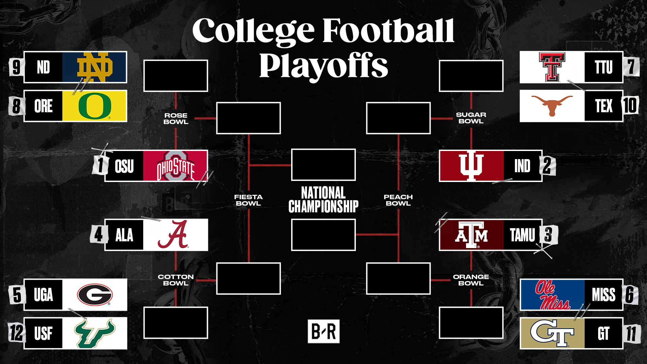Select the Texas Longhorns logo

click(552, 105)
